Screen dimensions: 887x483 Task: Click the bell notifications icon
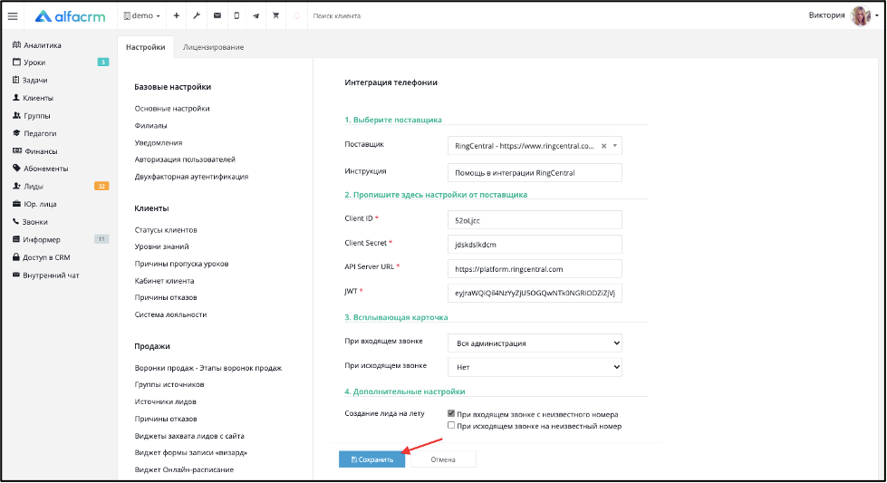296,15
